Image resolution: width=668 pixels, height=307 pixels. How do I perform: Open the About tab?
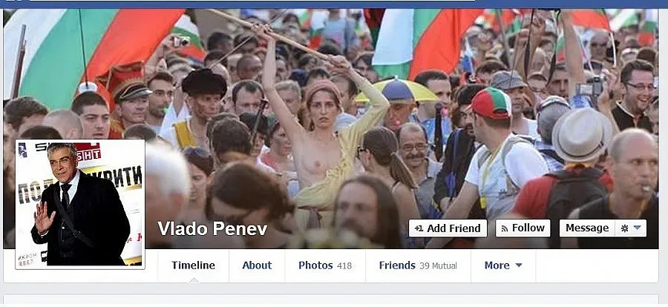[257, 265]
